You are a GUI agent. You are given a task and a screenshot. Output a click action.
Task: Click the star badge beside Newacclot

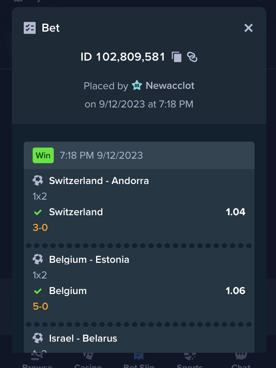pyautogui.click(x=137, y=85)
